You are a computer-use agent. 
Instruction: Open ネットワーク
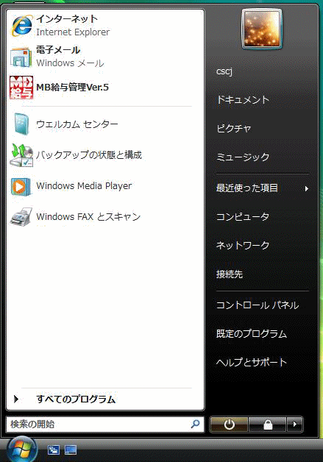pos(243,245)
